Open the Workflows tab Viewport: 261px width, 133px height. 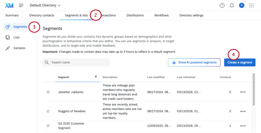tap(162, 15)
